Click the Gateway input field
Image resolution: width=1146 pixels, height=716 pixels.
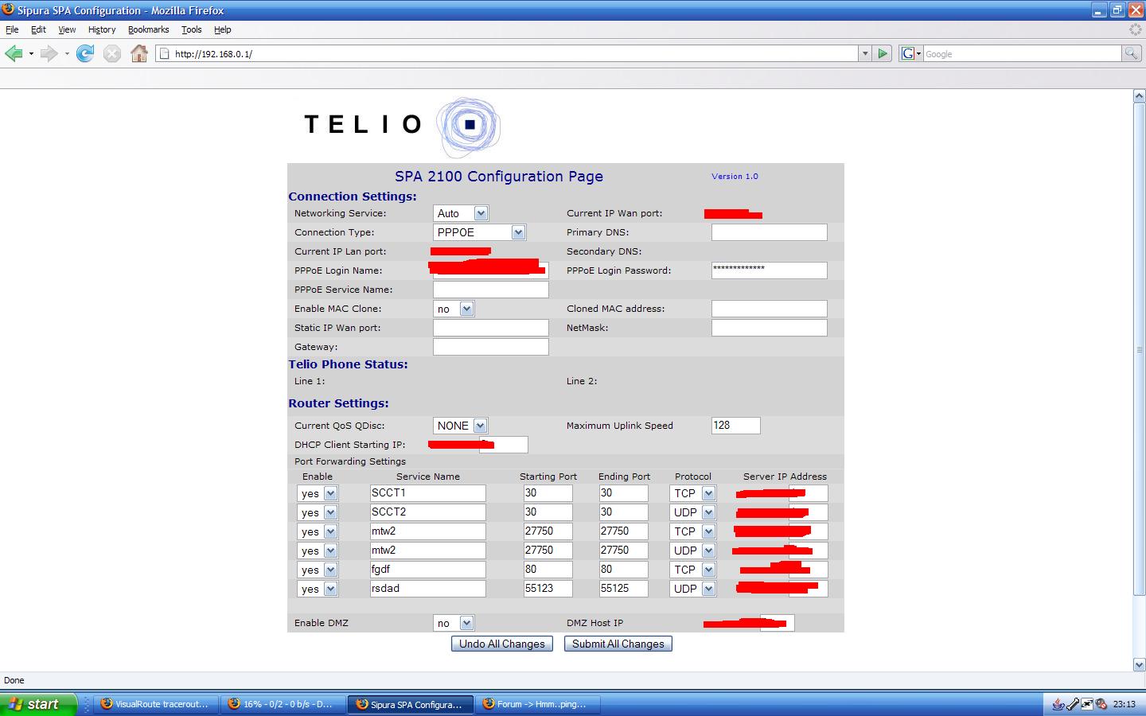pyautogui.click(x=491, y=347)
